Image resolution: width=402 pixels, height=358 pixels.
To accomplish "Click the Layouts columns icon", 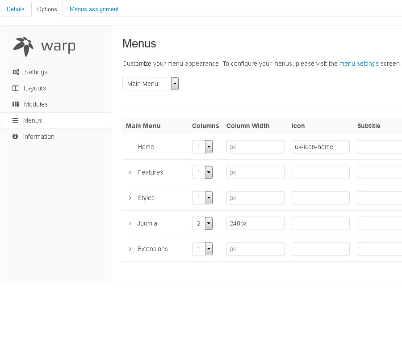I will click(x=15, y=88).
